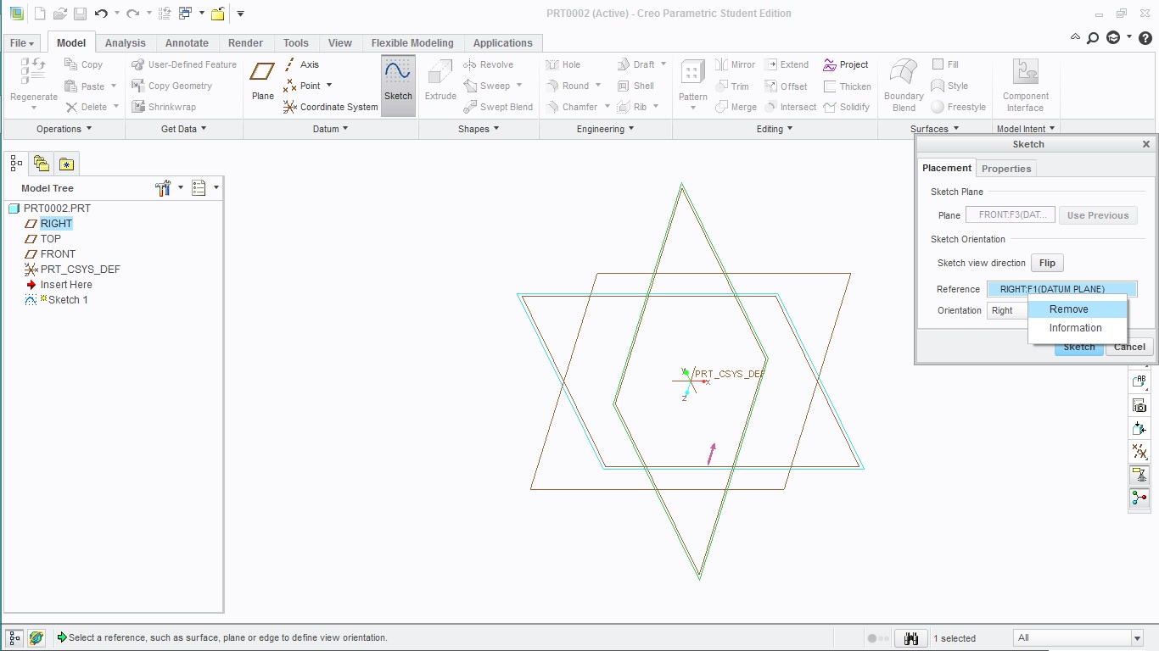Click the Revolve tool
The height and width of the screenshot is (651, 1159).
(488, 64)
